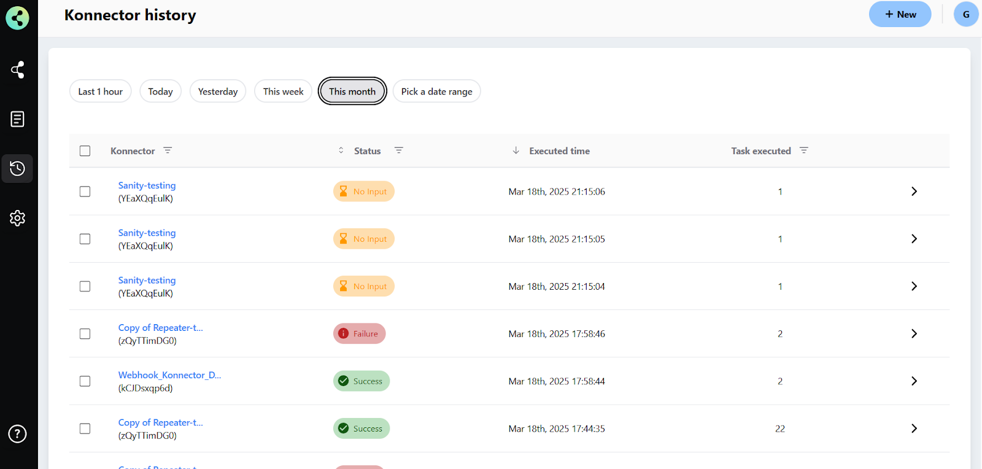Click the No Input badge at 21:15:05
This screenshot has width=982, height=469.
pos(364,239)
